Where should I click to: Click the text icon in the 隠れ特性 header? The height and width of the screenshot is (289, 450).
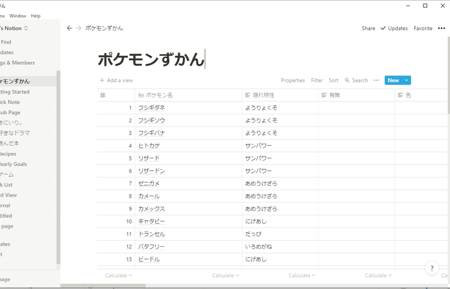(247, 95)
